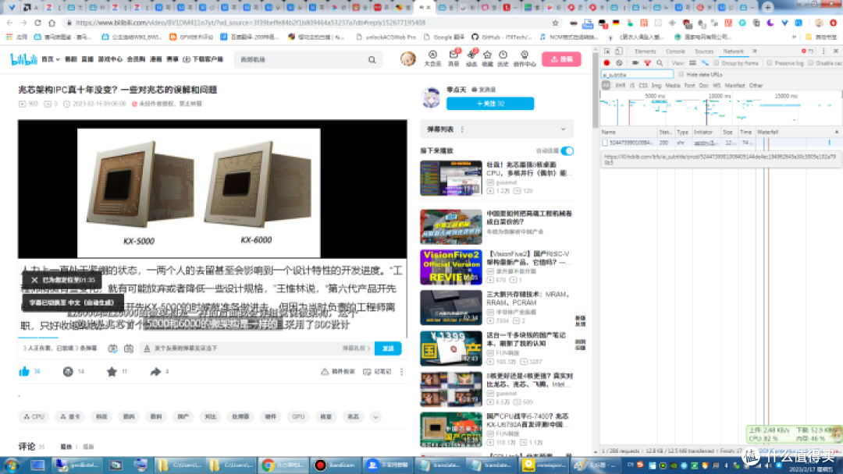Like the video with thumbs-up icon
Screen dimensions: 843x474
pos(24,371)
